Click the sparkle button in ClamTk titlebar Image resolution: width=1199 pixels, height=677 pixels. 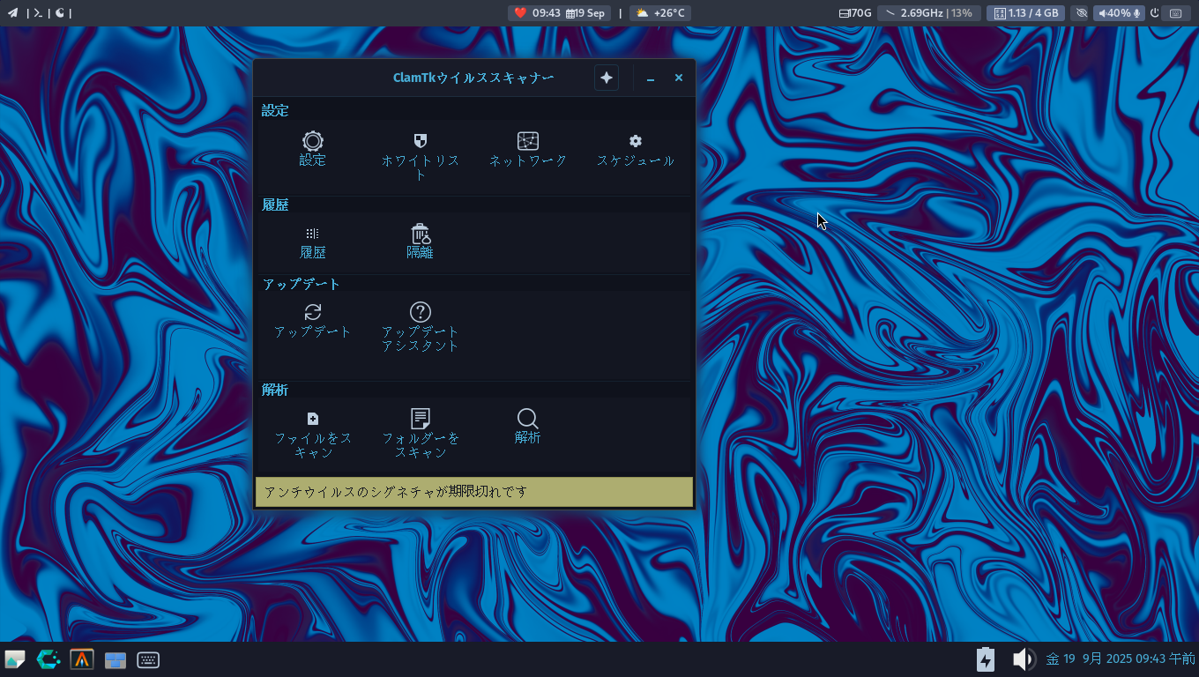pos(607,78)
